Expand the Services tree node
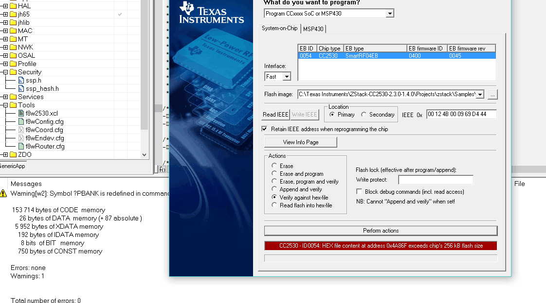The height and width of the screenshot is (303, 546). [x=5, y=97]
